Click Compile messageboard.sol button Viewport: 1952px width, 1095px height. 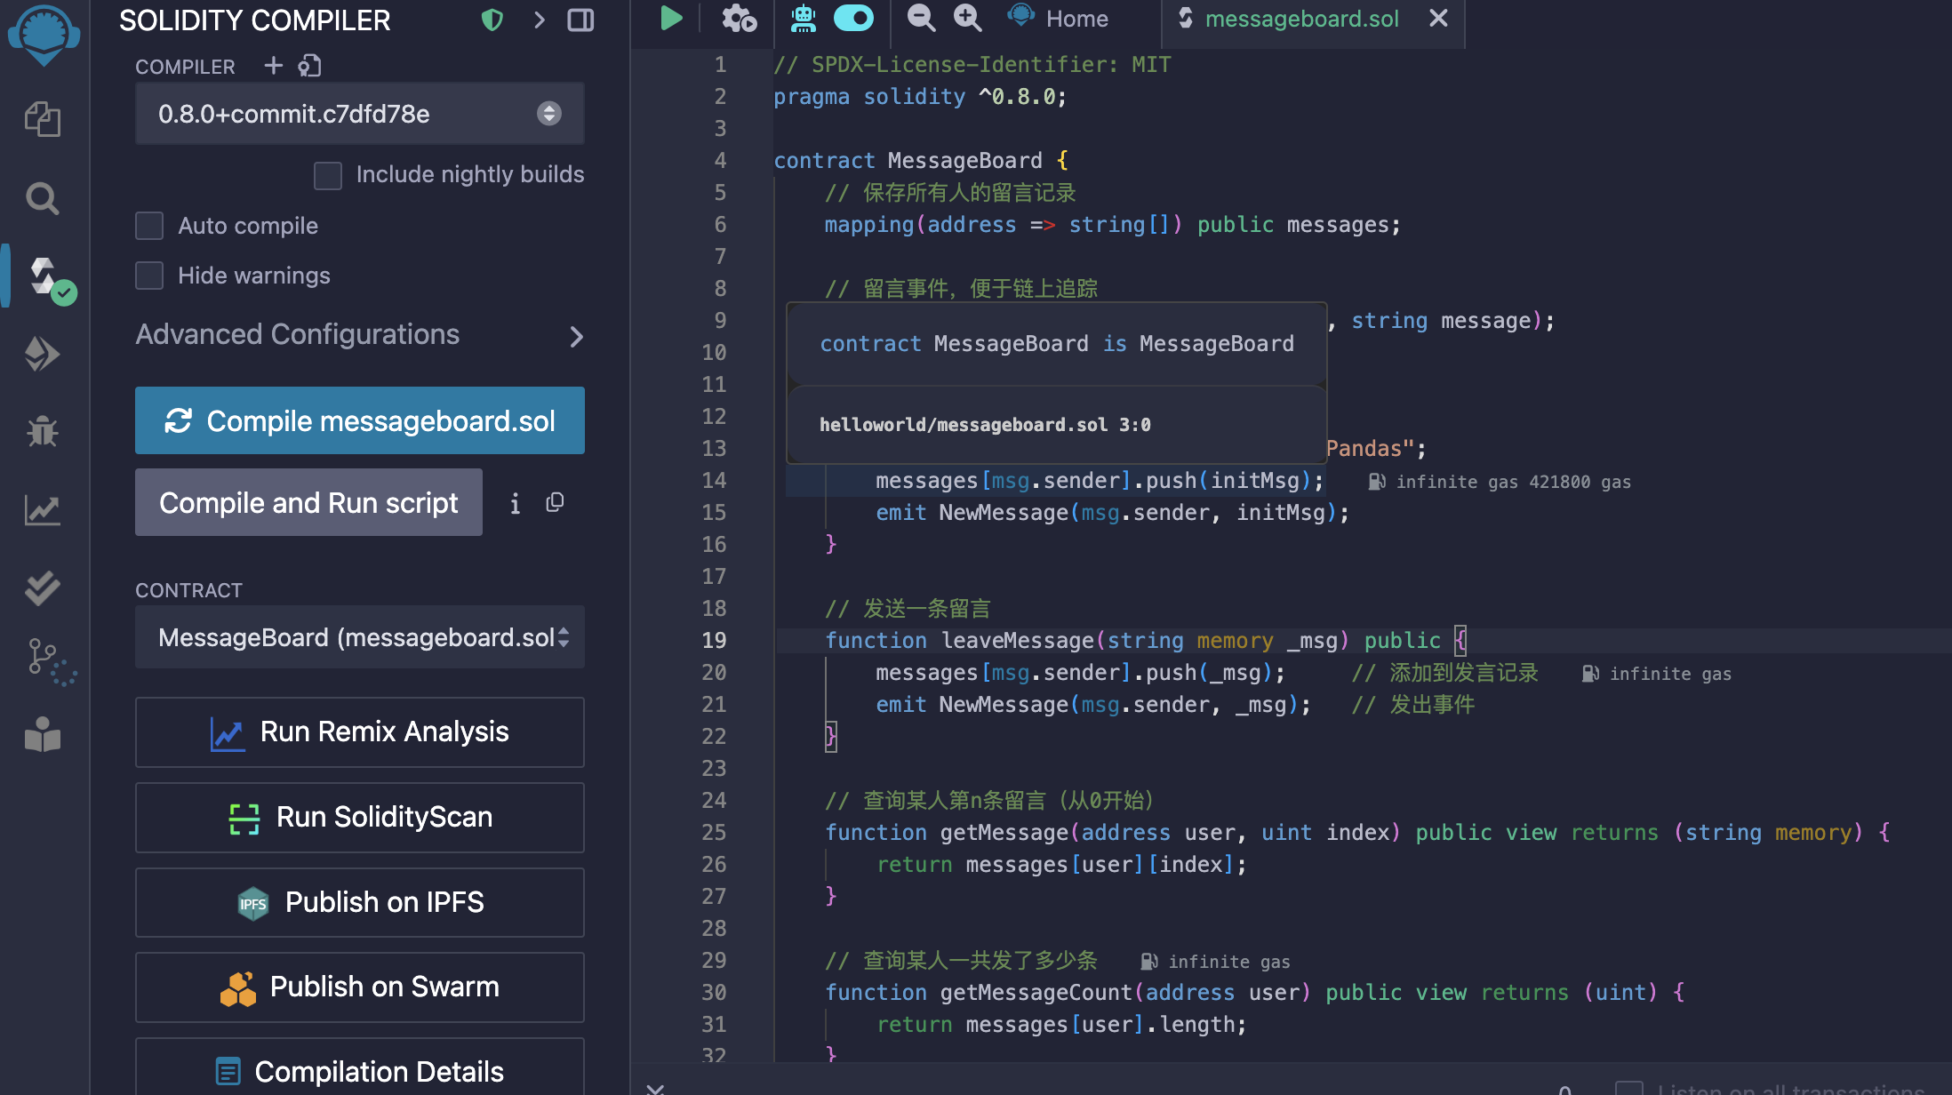(360, 420)
